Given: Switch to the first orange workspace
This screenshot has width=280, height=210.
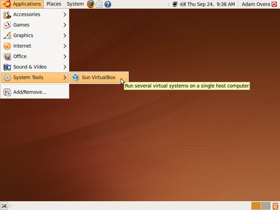Looking at the screenshot, I should tap(256, 206).
